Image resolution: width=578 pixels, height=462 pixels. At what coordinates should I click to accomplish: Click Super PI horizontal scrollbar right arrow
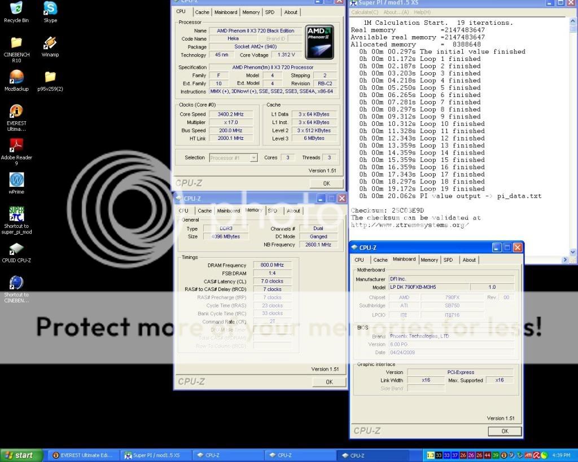pos(565,260)
